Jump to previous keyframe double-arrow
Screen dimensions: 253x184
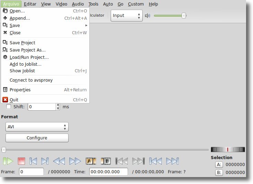pos(59,161)
